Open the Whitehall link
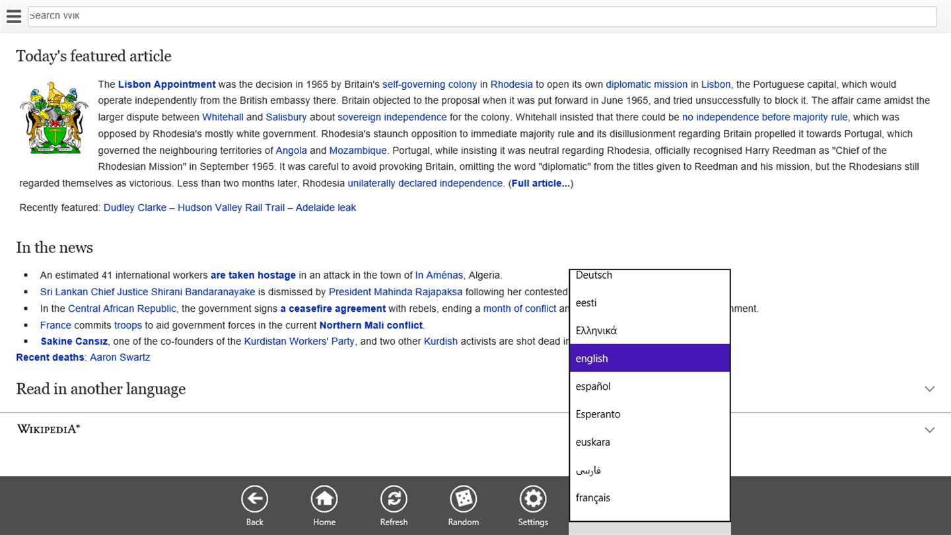This screenshot has width=951, height=535. [223, 117]
